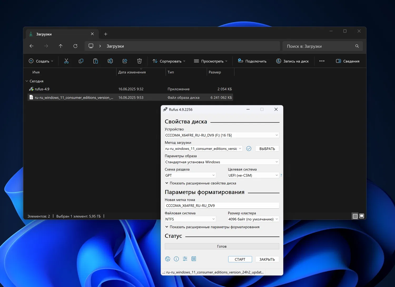Screen dimensions: 395x287
Task: Open Rufus settings sliders icon
Action: (x=185, y=259)
